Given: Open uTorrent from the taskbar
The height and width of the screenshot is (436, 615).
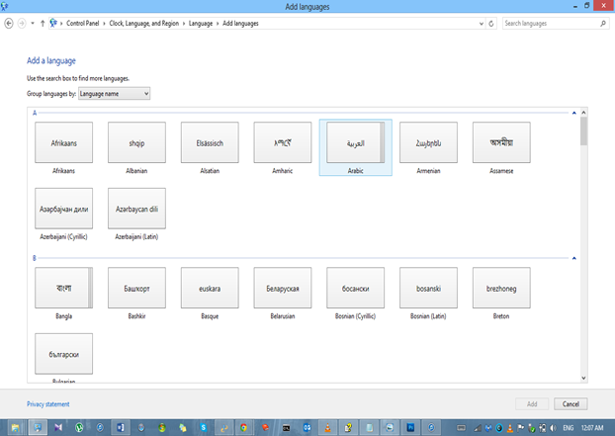Looking at the screenshot, I should [79, 428].
